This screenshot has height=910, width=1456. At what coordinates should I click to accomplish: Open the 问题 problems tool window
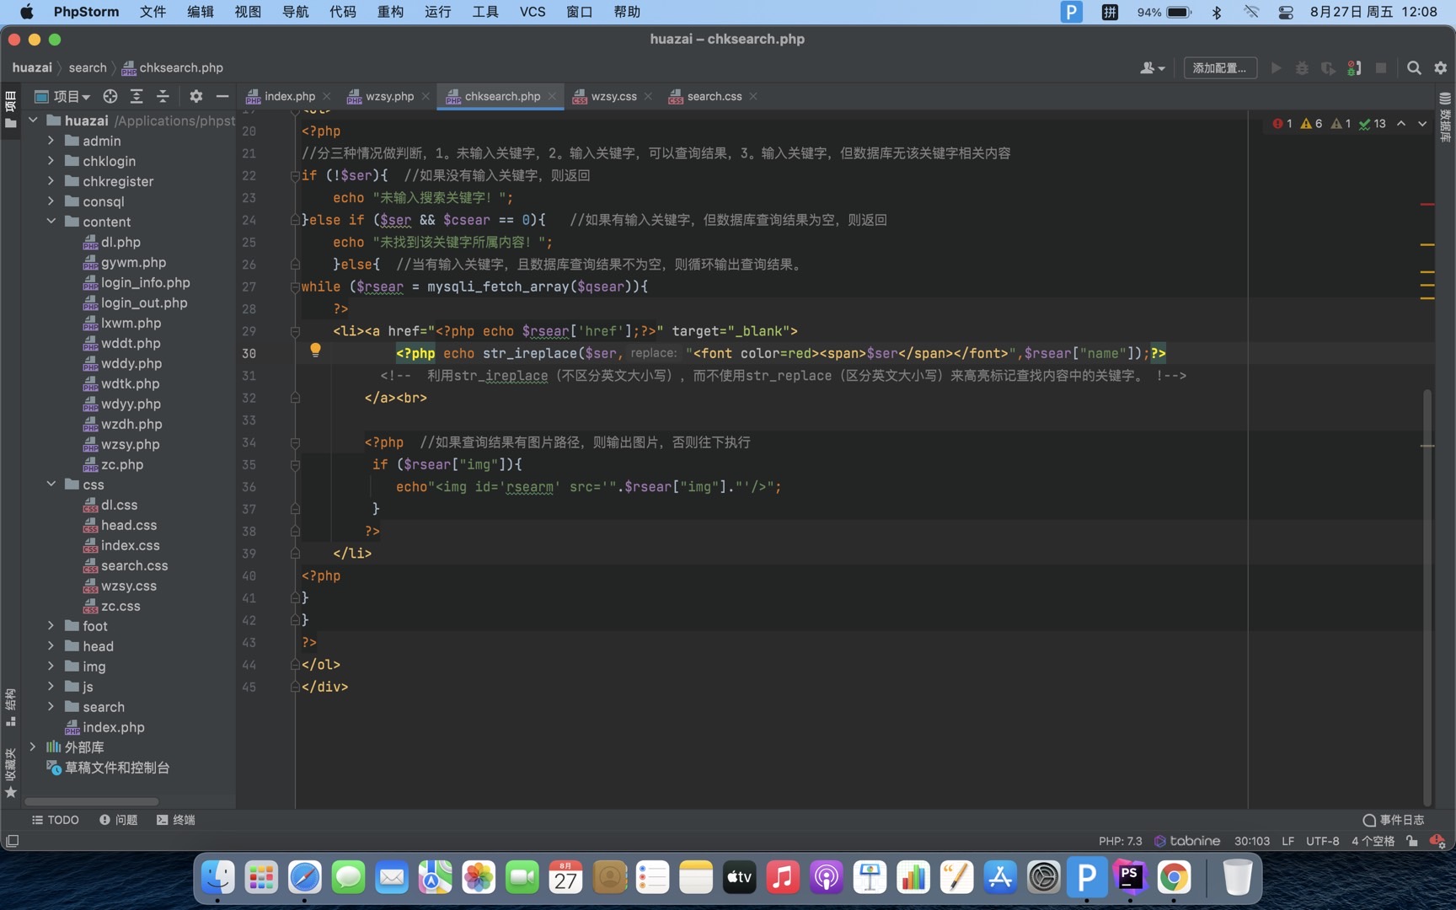pos(118,819)
